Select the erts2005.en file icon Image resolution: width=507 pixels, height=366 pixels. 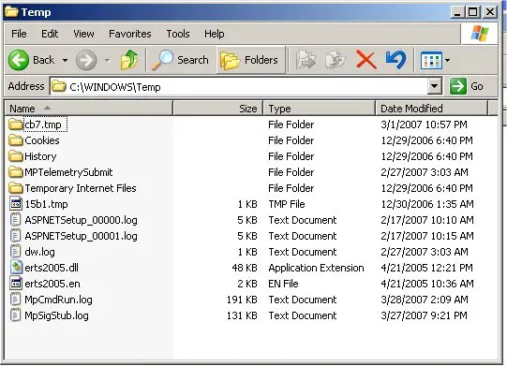click(x=16, y=284)
